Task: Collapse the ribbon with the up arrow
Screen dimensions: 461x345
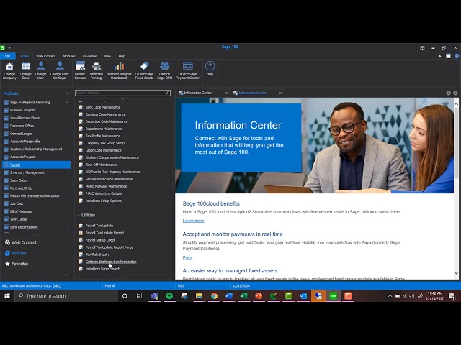Action: pyautogui.click(x=440, y=56)
